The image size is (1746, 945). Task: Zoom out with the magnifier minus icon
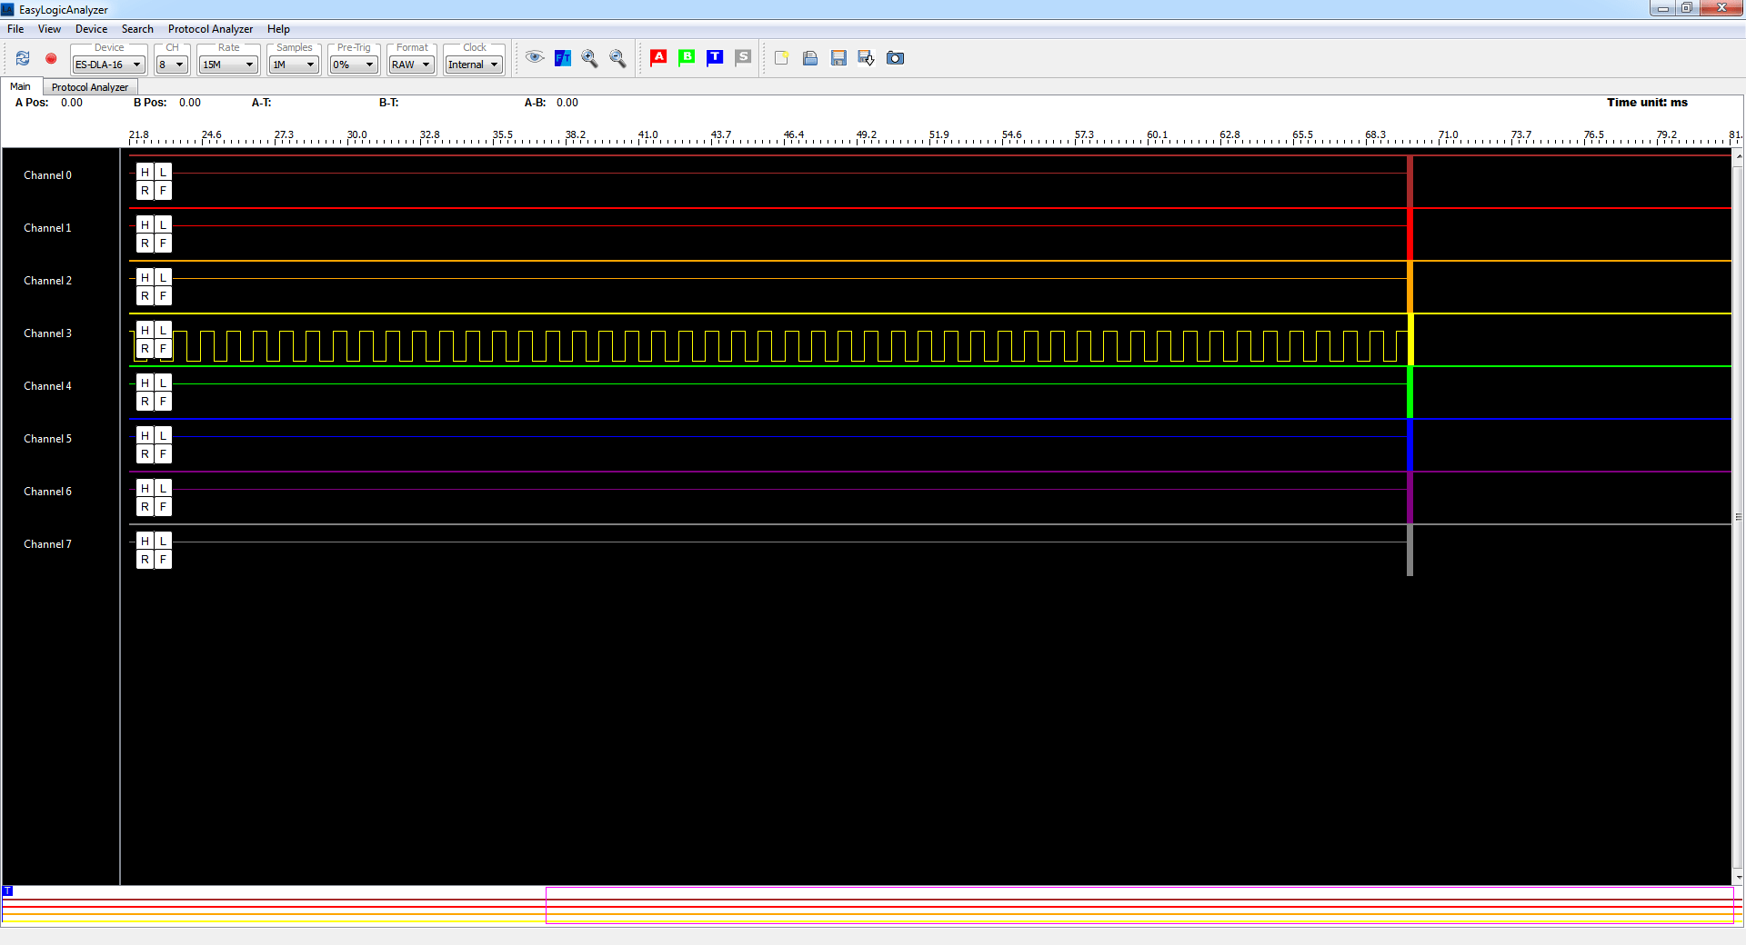pyautogui.click(x=617, y=58)
